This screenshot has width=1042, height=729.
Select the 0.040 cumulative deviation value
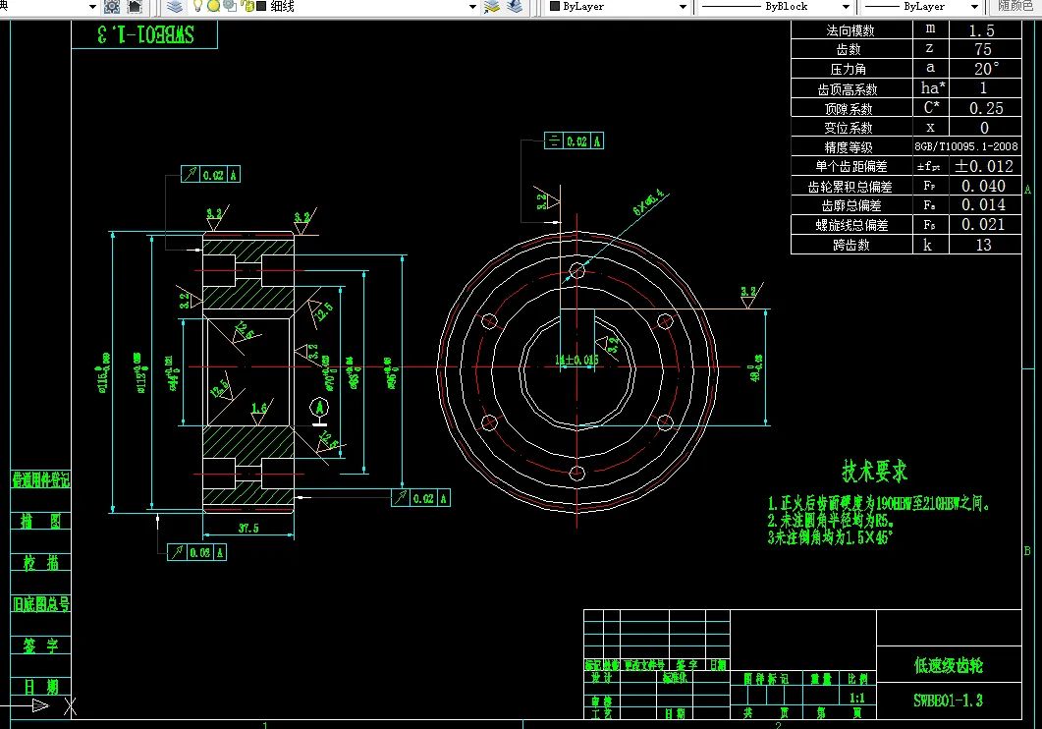click(983, 186)
